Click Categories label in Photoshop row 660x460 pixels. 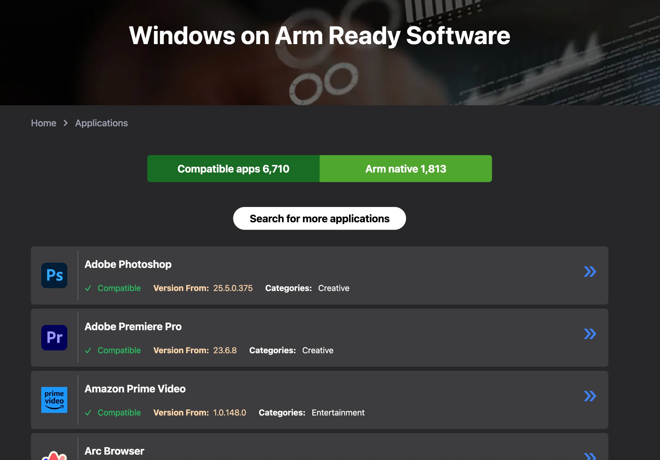[x=288, y=288]
